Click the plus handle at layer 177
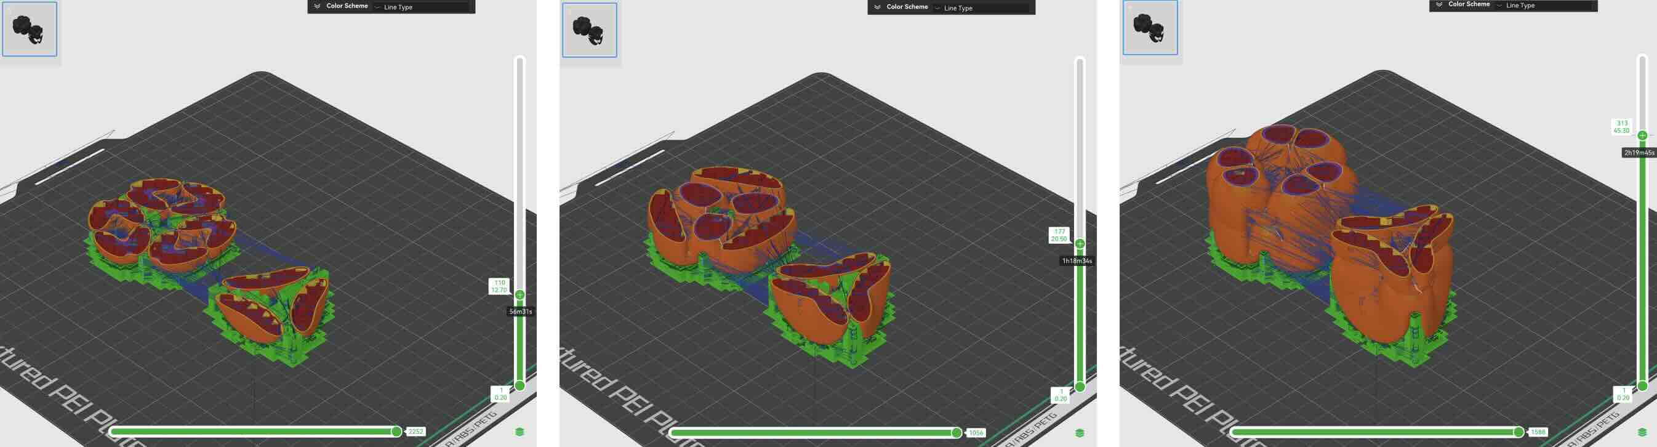 tap(1080, 244)
